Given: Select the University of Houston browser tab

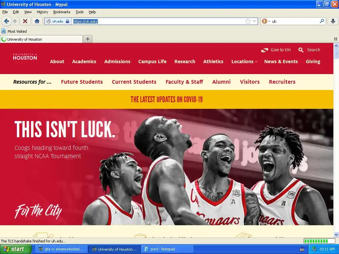Looking at the screenshot, I should click(41, 39).
